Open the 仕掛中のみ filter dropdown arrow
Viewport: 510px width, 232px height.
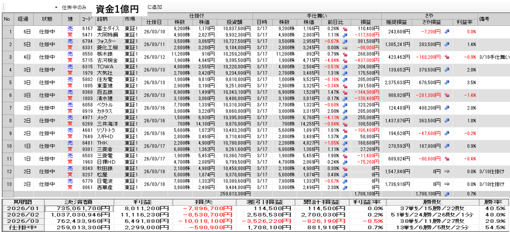[x=56, y=8]
